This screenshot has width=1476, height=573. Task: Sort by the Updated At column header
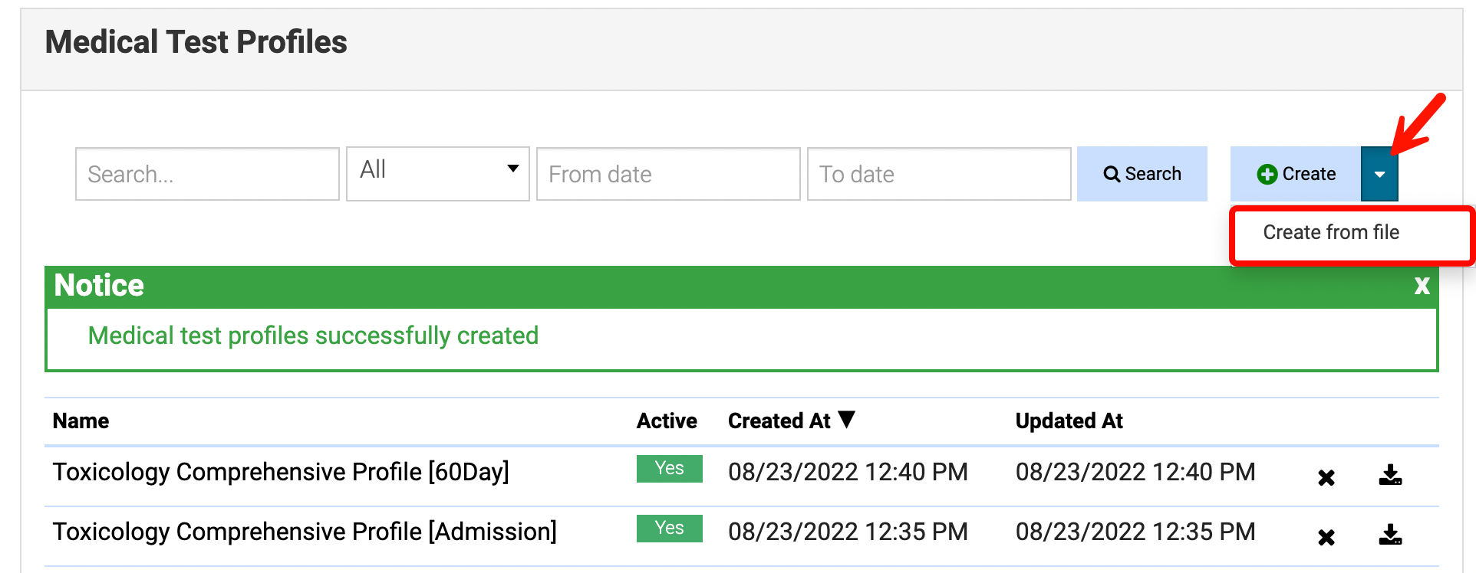pos(1069,421)
